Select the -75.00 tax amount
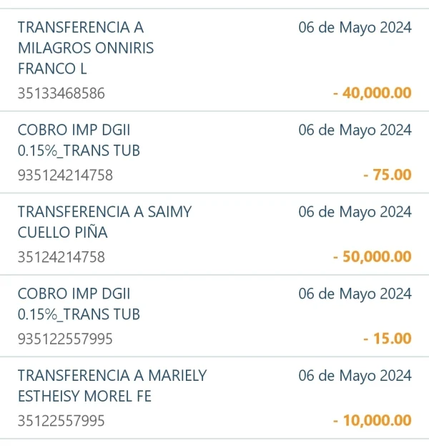429x446 pixels. 388,175
